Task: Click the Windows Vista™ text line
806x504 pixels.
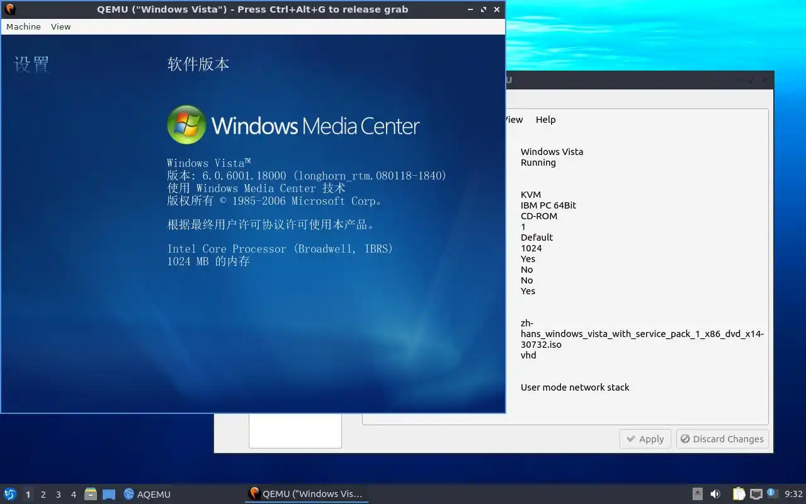Action: (209, 163)
